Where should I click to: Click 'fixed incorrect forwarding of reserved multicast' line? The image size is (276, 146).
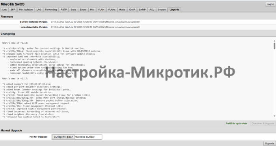(36, 111)
